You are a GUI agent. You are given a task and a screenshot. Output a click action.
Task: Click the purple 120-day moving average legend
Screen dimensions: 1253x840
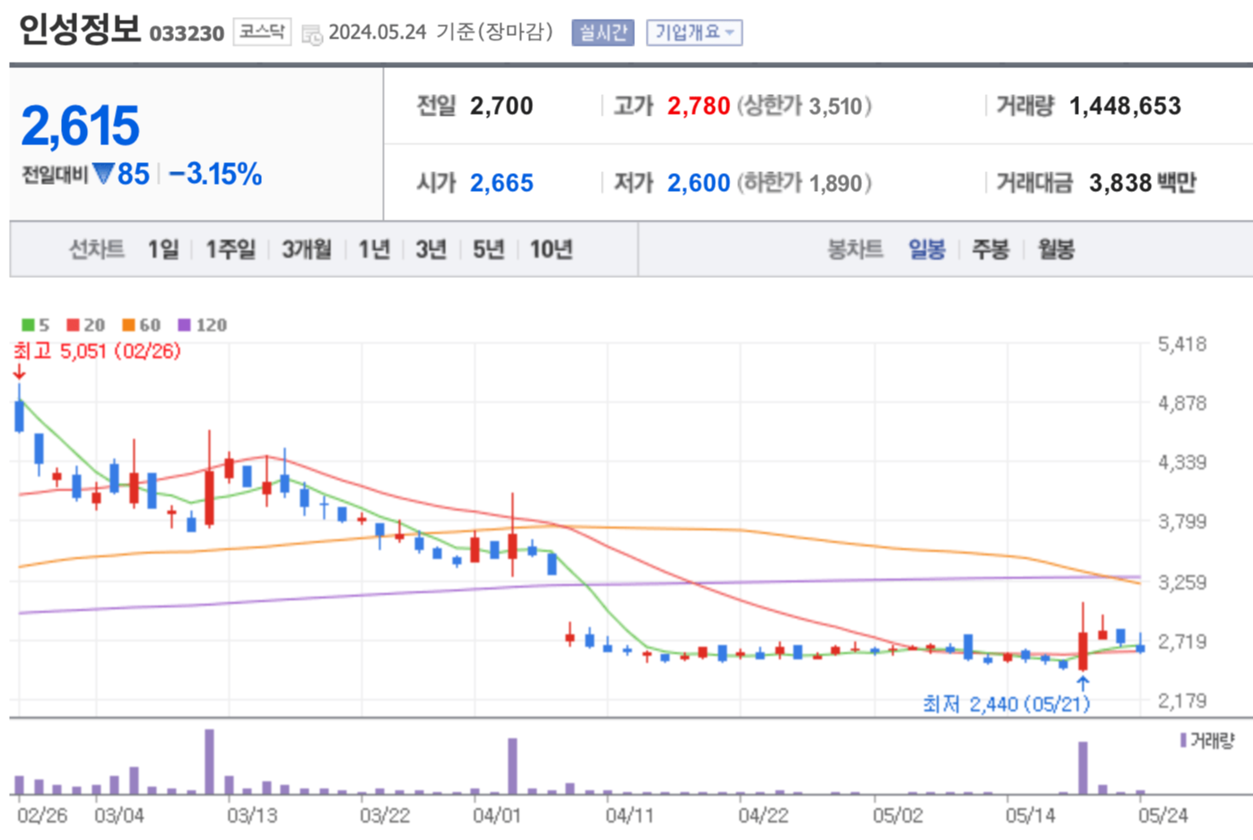click(203, 325)
